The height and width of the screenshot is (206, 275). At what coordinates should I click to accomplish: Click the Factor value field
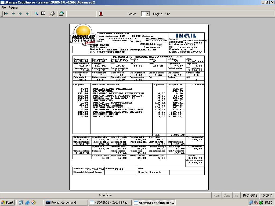(x=143, y=14)
